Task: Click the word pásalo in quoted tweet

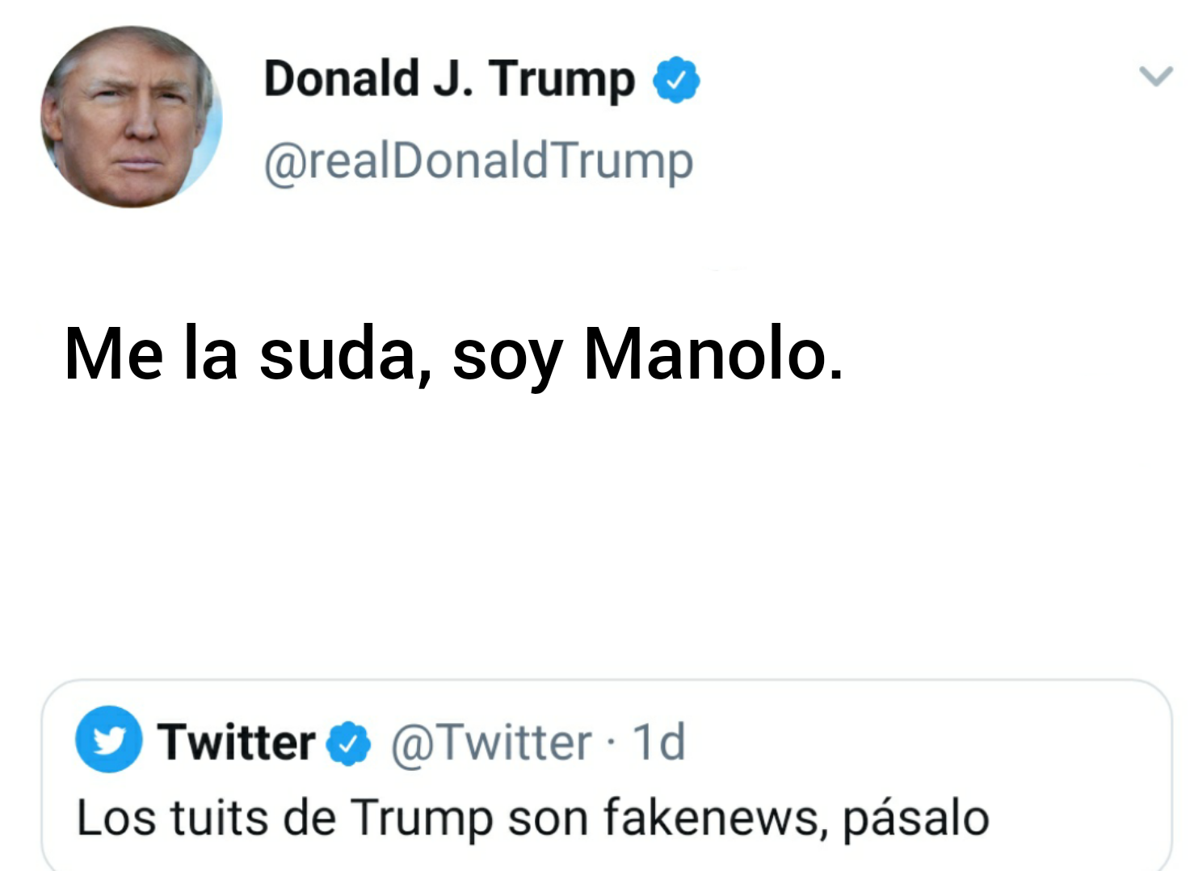Action: point(915,819)
